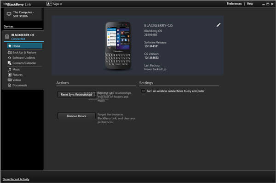Maximize the BlackBerry Link window
This screenshot has height=183, width=276.
(268, 4)
